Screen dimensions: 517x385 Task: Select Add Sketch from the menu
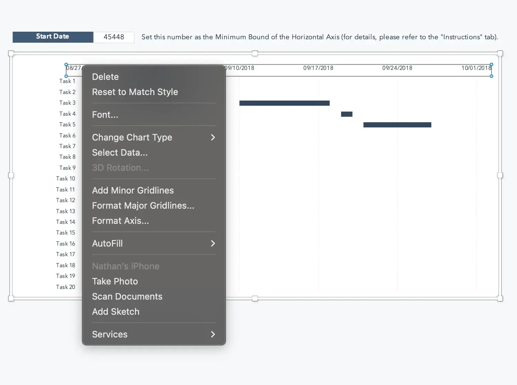coord(115,311)
